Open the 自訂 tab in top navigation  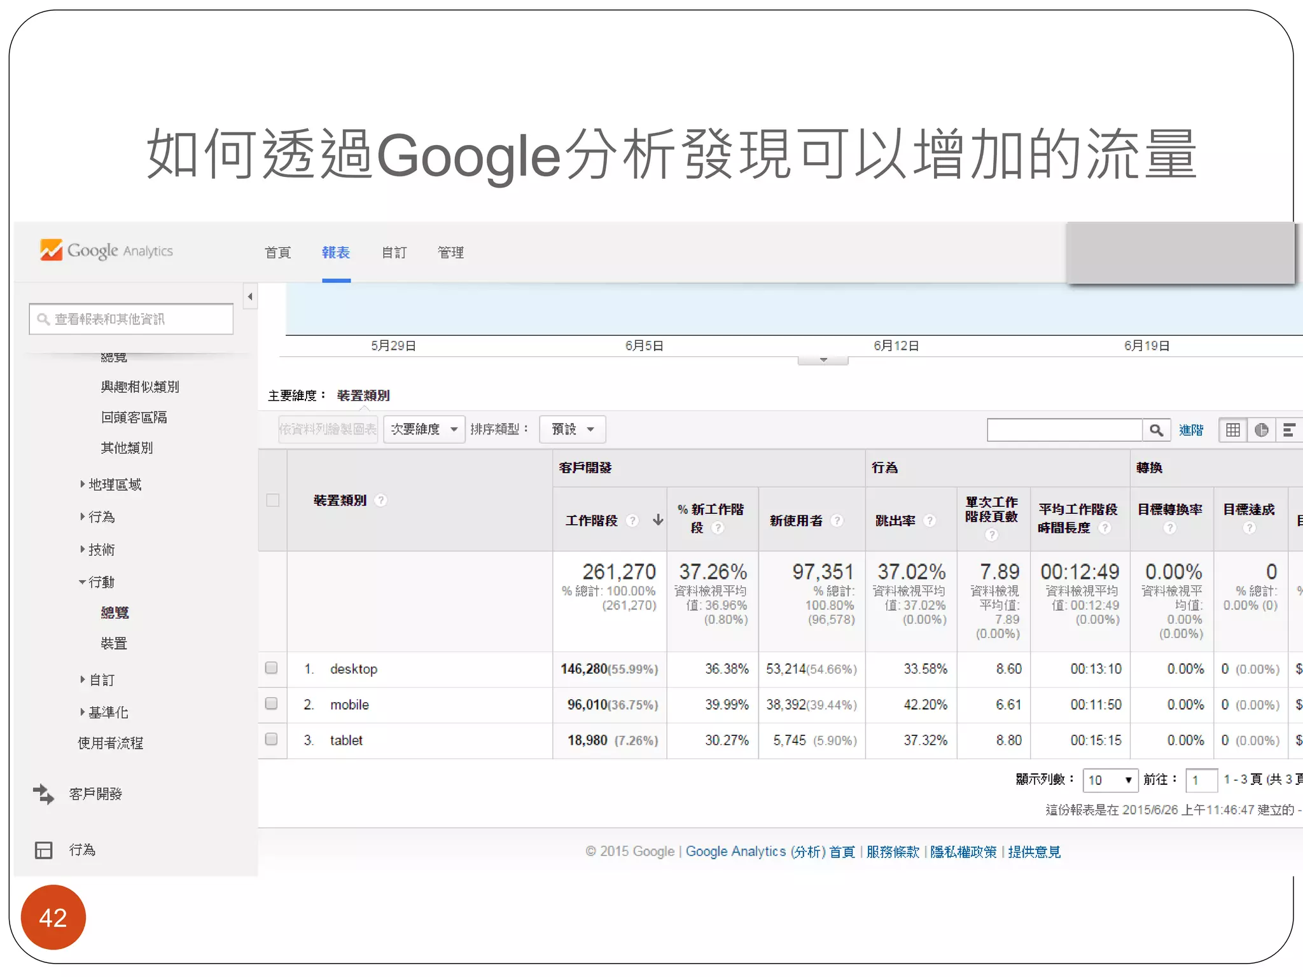(394, 253)
